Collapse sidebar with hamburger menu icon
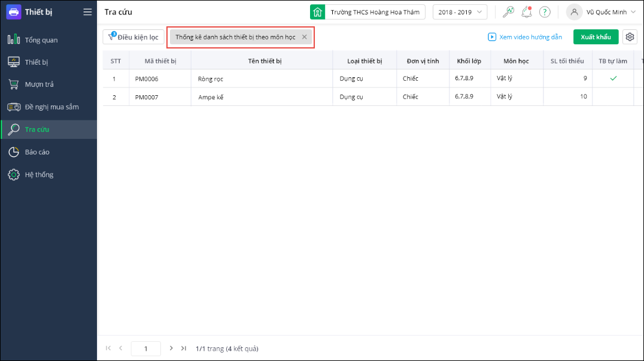The height and width of the screenshot is (361, 644). [87, 12]
